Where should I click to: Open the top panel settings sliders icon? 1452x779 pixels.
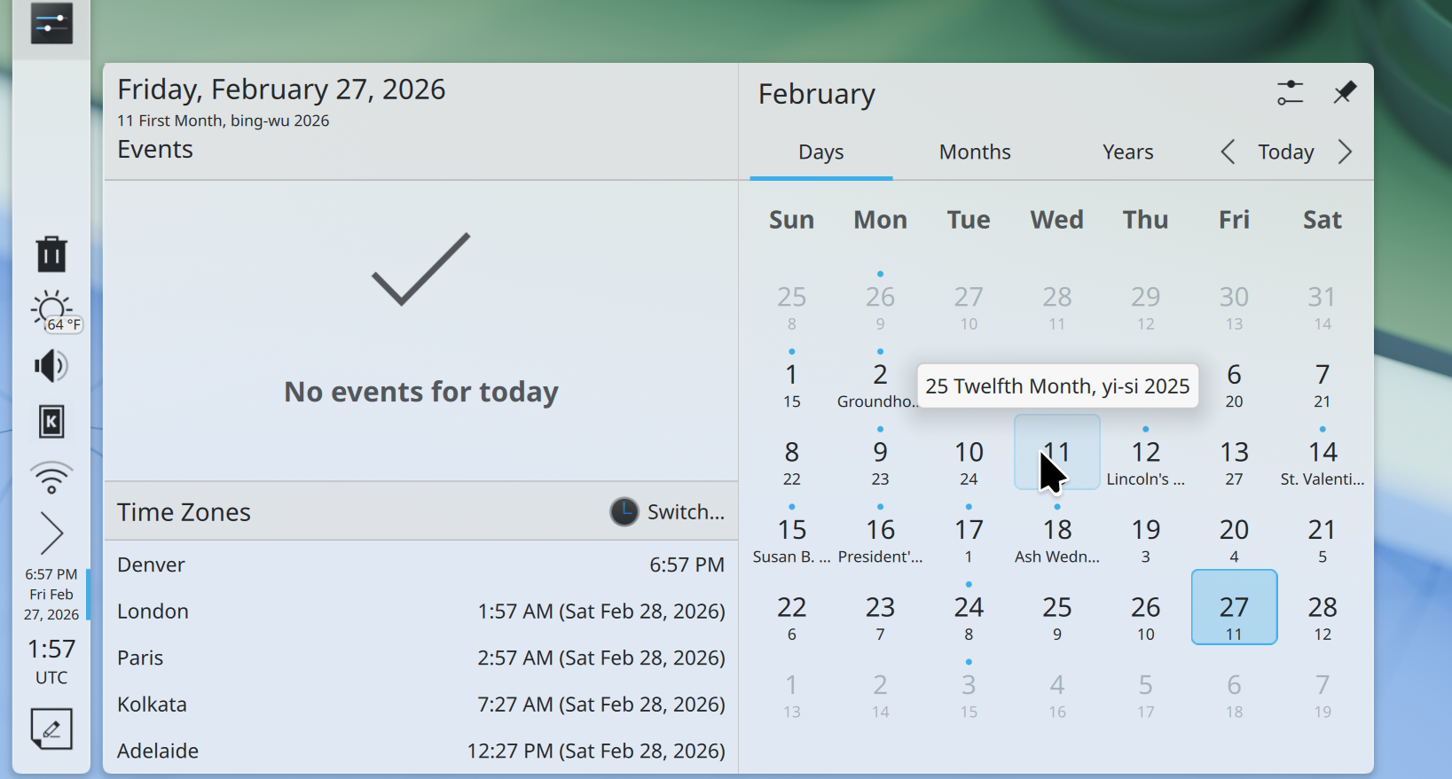click(x=51, y=24)
